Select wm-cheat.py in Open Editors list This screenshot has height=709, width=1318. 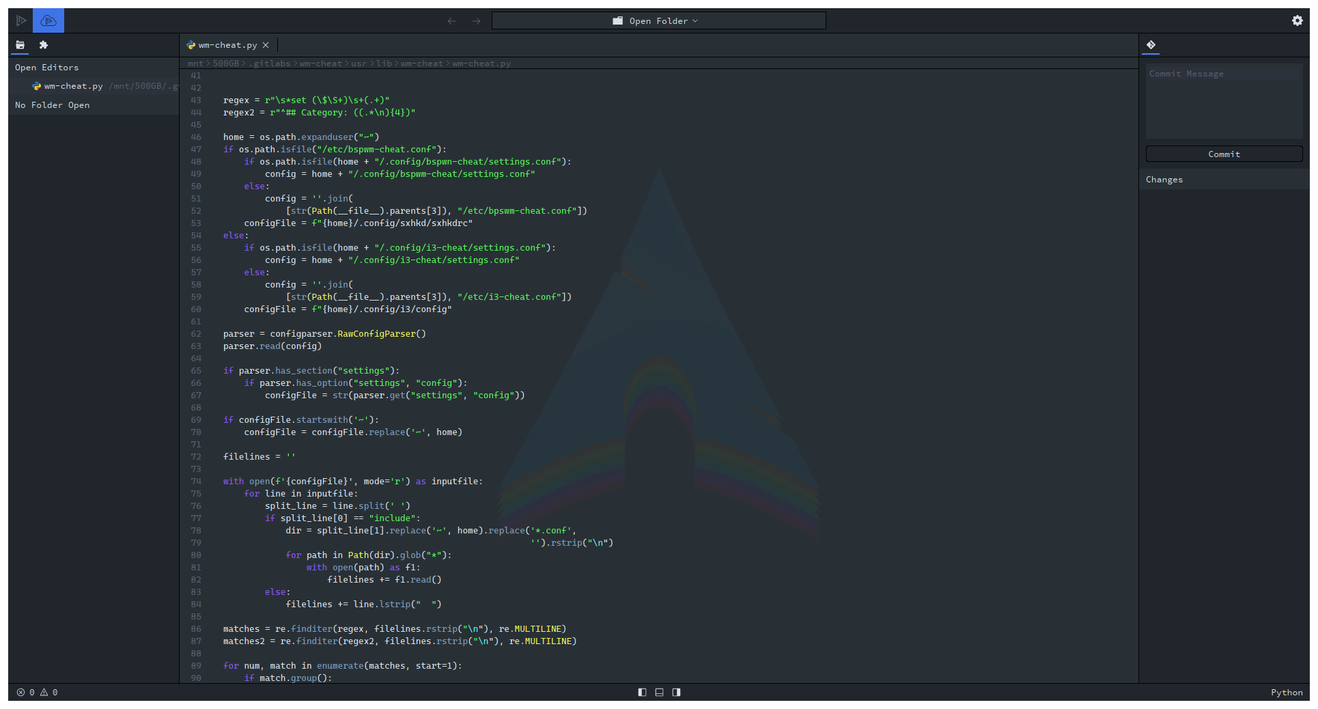click(x=94, y=86)
